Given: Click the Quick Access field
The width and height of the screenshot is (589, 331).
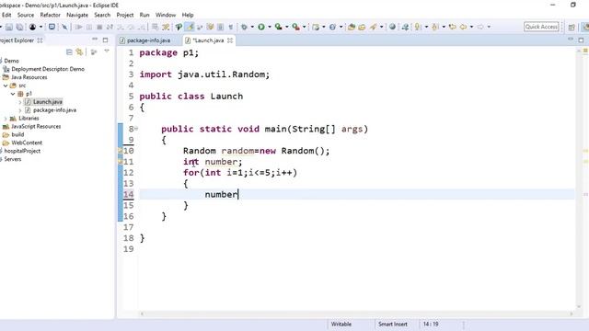Looking at the screenshot, I should click(x=541, y=27).
